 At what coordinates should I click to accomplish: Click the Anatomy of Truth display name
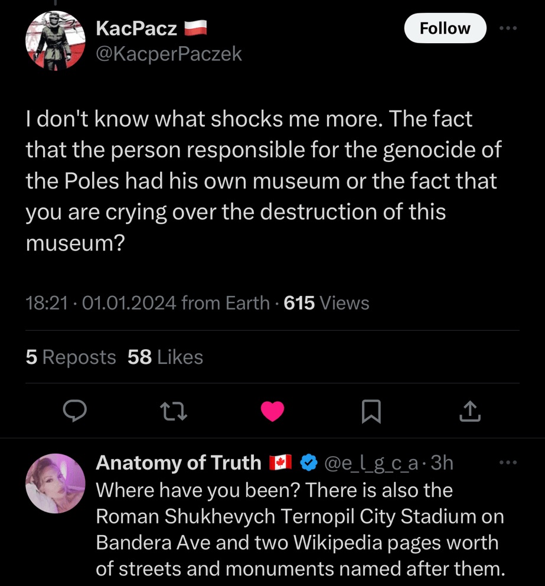(x=178, y=463)
